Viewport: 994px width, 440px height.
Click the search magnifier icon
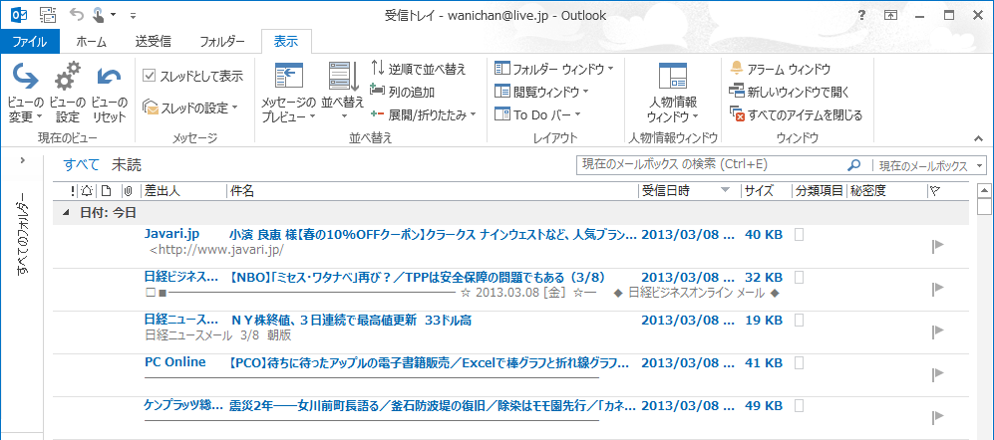click(x=853, y=165)
